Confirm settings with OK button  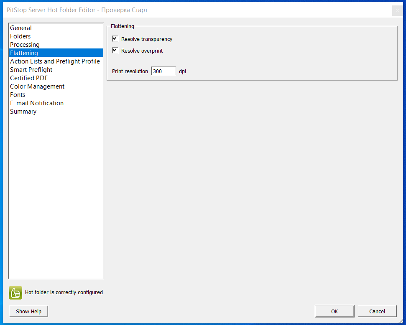pos(334,311)
